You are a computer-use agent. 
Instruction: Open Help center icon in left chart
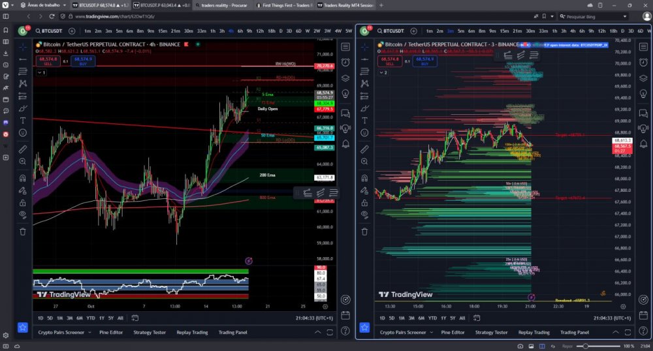click(x=345, y=331)
